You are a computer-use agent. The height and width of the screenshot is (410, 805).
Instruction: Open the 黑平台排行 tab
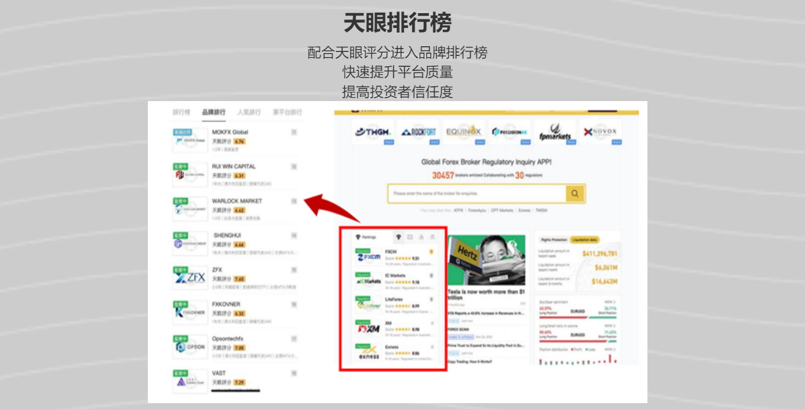point(287,112)
